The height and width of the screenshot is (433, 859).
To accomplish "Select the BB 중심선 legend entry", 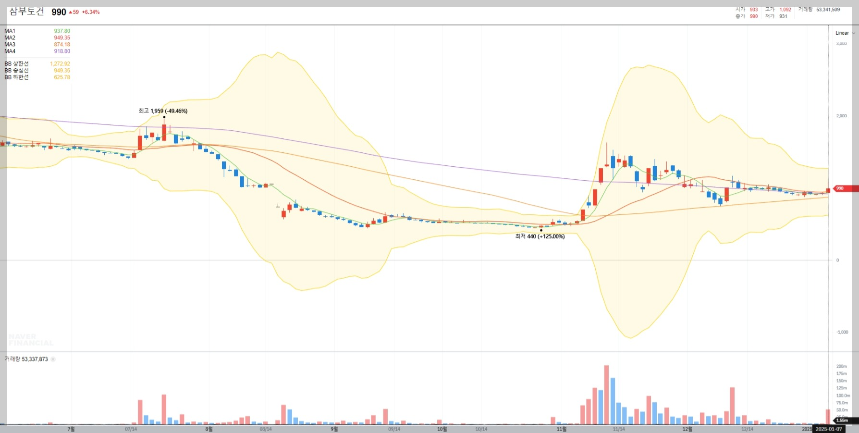I will click(37, 71).
